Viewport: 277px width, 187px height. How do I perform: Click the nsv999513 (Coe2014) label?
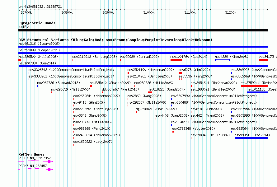coord(252,135)
